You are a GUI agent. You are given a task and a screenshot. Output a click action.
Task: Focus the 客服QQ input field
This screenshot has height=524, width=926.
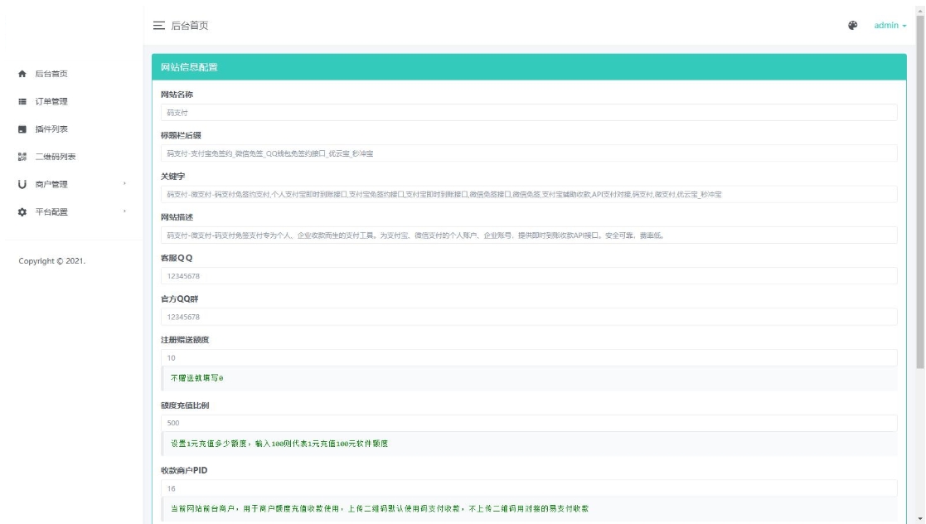pos(528,276)
